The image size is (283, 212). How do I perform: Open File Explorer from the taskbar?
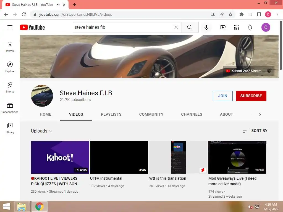click(22, 206)
